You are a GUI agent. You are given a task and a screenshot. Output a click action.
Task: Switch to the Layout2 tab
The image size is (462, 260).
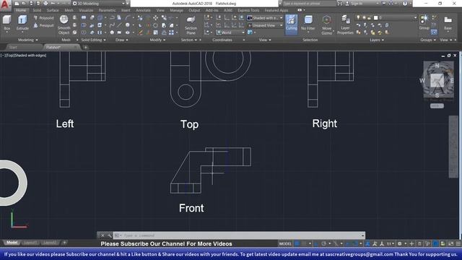(49, 243)
